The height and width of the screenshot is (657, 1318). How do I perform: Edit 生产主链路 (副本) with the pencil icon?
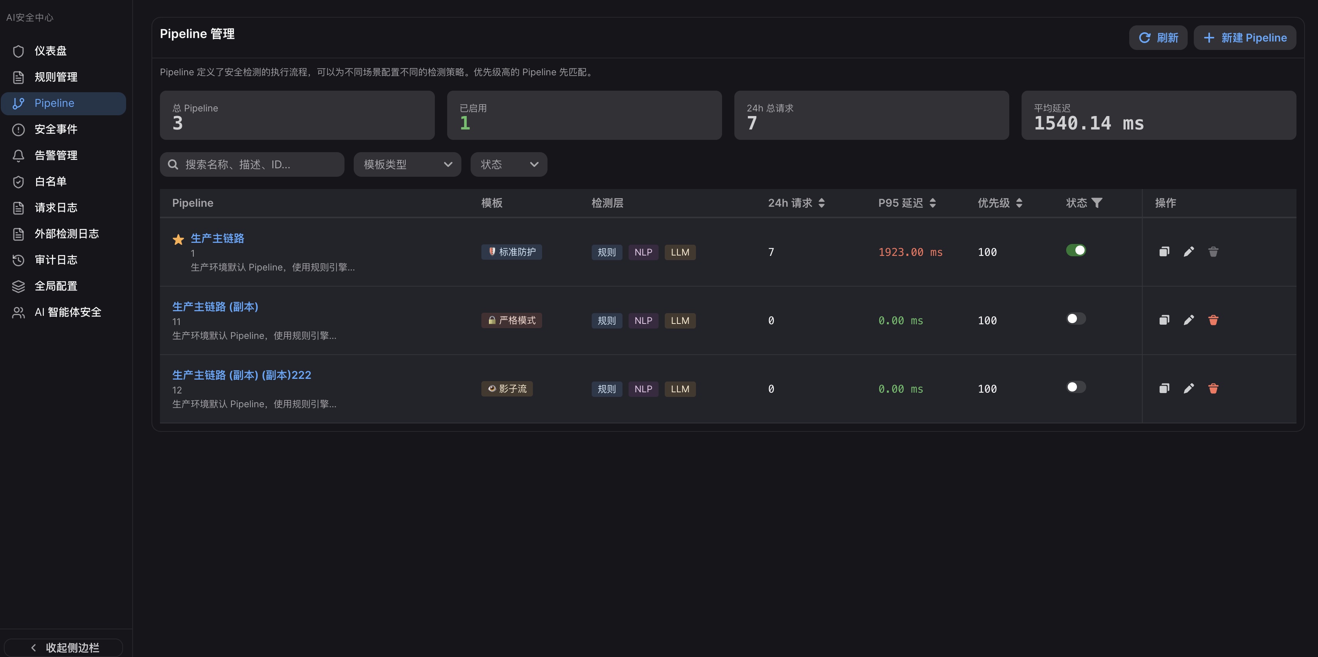tap(1189, 320)
